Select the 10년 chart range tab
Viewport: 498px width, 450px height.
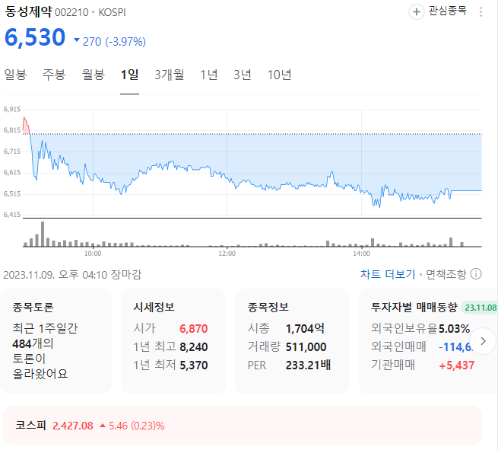(x=280, y=75)
